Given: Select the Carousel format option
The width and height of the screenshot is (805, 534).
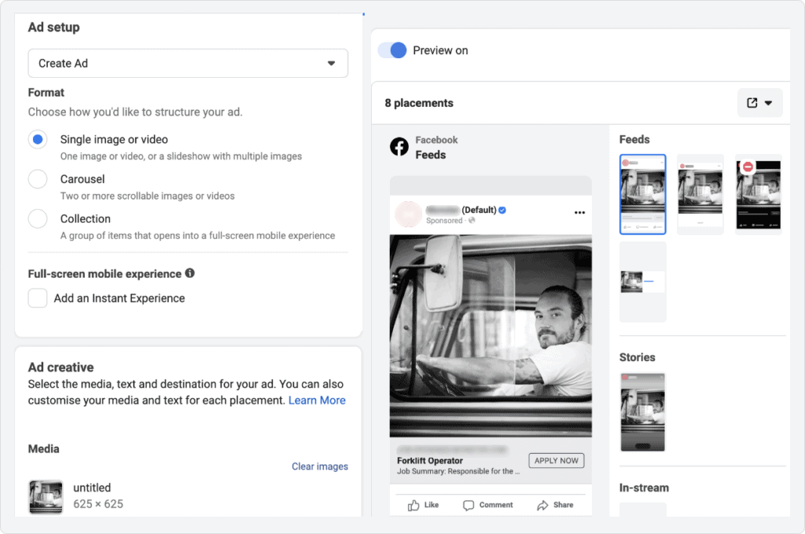Looking at the screenshot, I should (x=38, y=179).
